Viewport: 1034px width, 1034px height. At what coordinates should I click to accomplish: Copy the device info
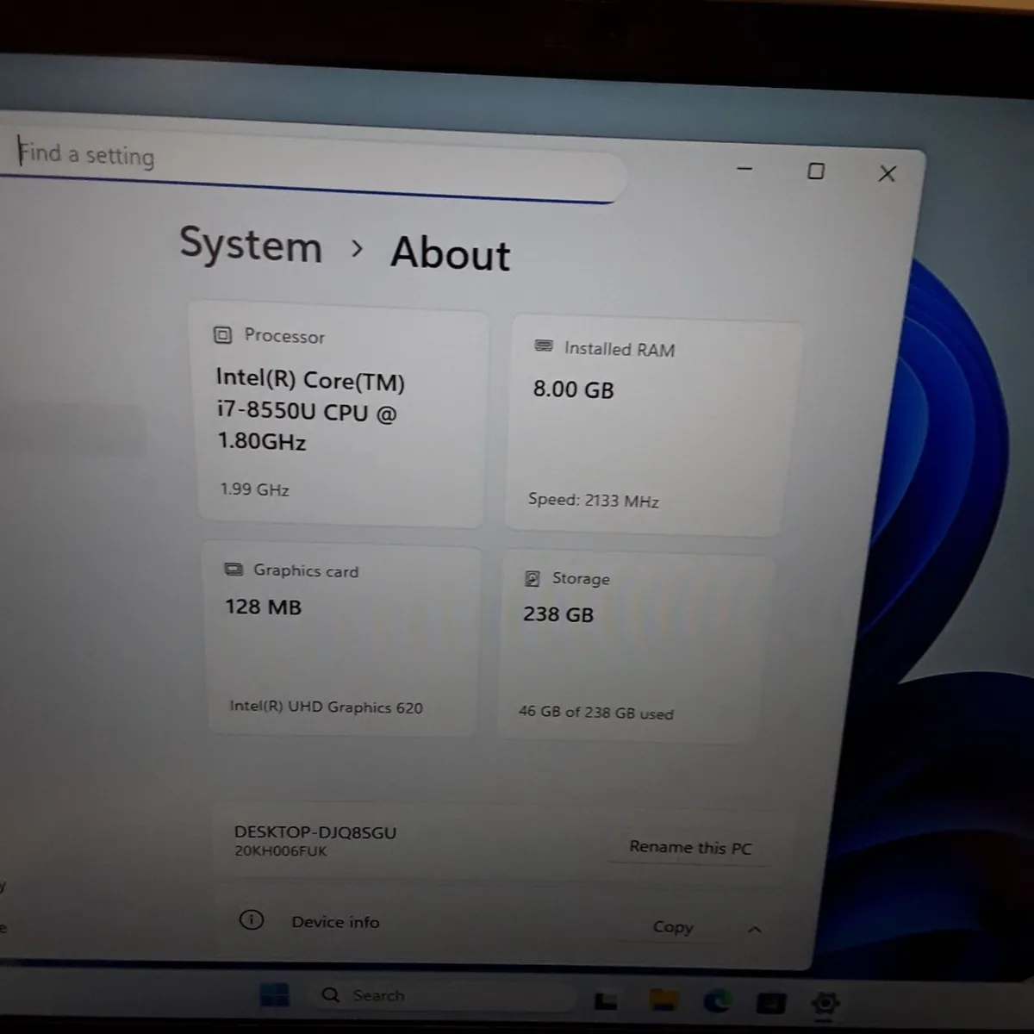pos(672,927)
